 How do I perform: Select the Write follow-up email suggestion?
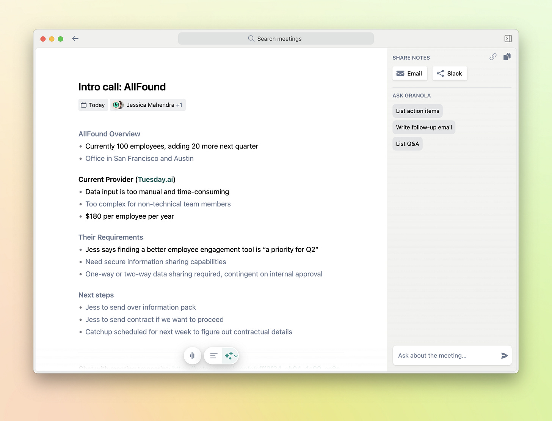[423, 127]
